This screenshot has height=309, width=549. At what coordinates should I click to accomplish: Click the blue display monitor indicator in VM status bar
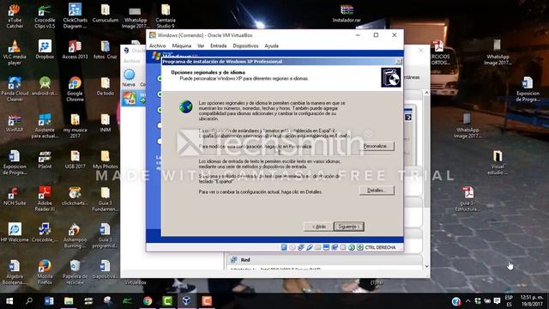tap(326, 247)
